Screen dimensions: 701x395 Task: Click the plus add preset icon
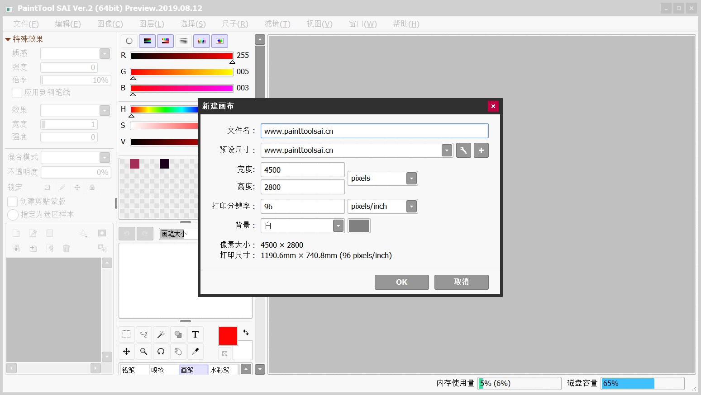[x=481, y=150]
